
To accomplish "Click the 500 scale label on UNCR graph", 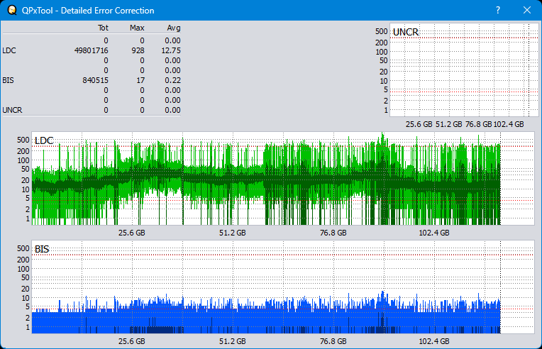I will pos(381,31).
